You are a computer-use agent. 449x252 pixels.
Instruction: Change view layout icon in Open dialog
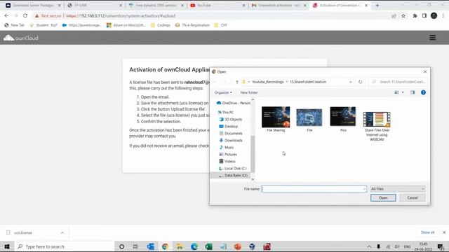click(396, 92)
